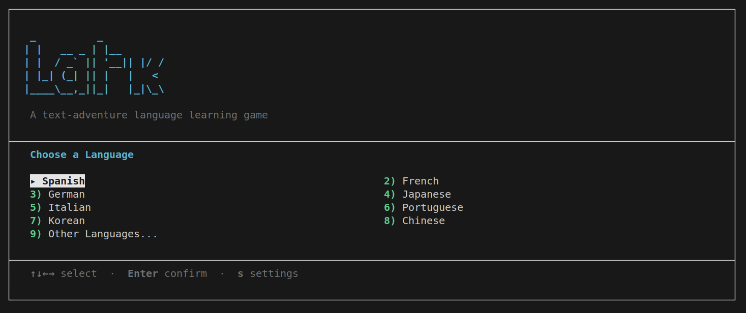Click the game subtitle tagline text
This screenshot has height=313, width=746.
click(x=148, y=115)
